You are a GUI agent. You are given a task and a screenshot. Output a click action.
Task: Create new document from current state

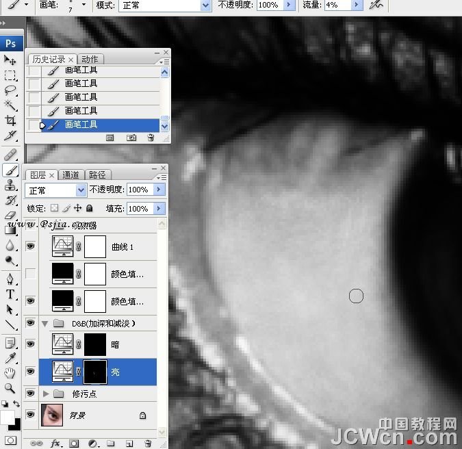click(x=110, y=138)
